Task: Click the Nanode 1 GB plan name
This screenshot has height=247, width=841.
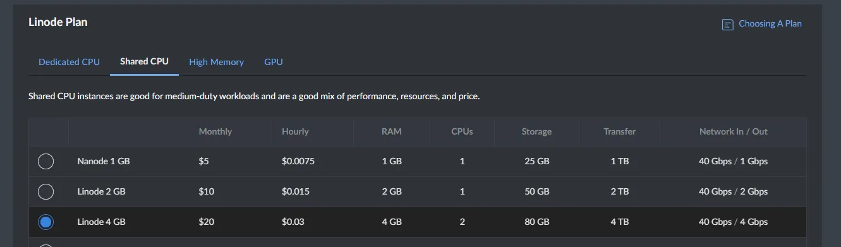Action: pos(104,161)
